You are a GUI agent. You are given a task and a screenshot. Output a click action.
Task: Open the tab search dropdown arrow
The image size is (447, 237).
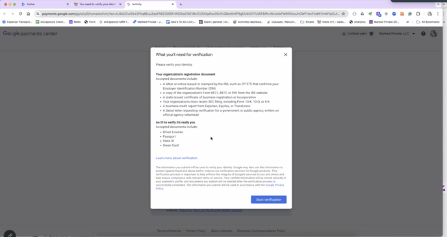pos(438,5)
